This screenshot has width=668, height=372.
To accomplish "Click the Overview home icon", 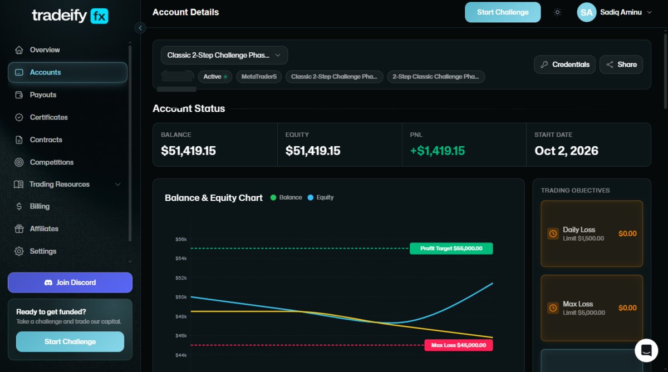I will [19, 50].
